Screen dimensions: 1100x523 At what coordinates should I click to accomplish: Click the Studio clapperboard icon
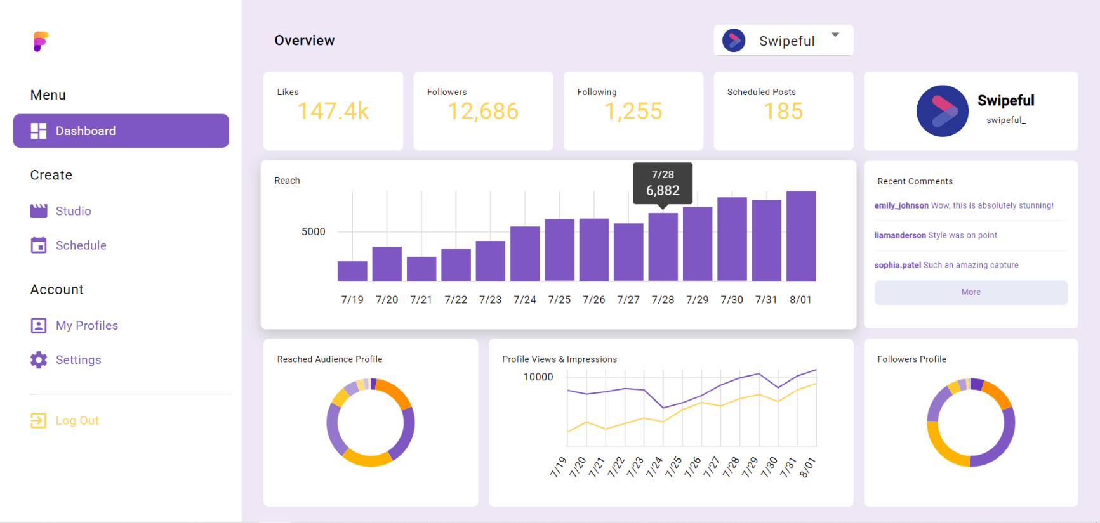pos(39,211)
